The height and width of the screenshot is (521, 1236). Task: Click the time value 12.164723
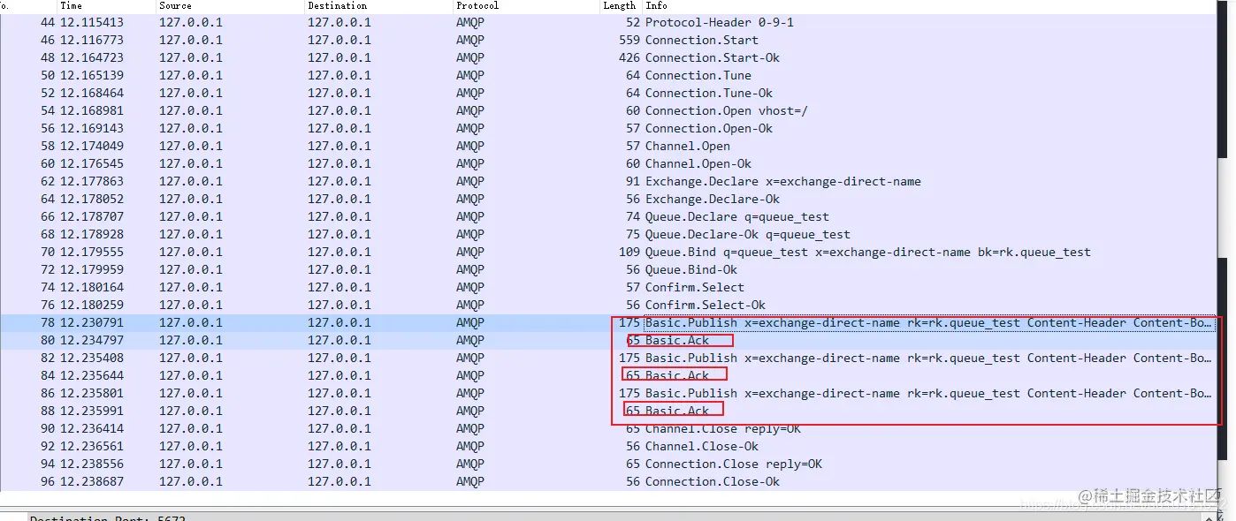coord(92,57)
